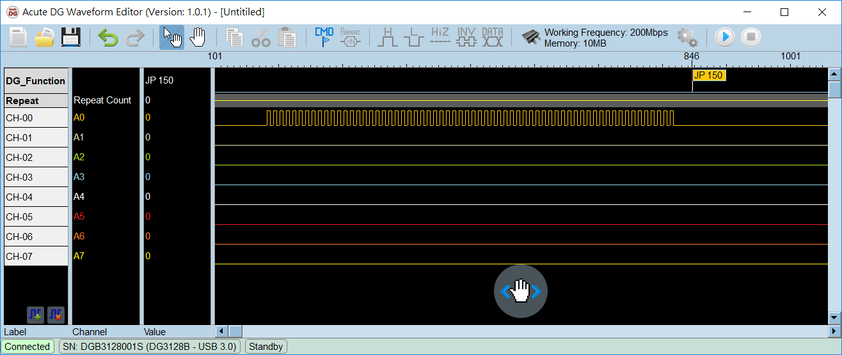
Task: Click the Connected status indicator
Action: (28, 347)
